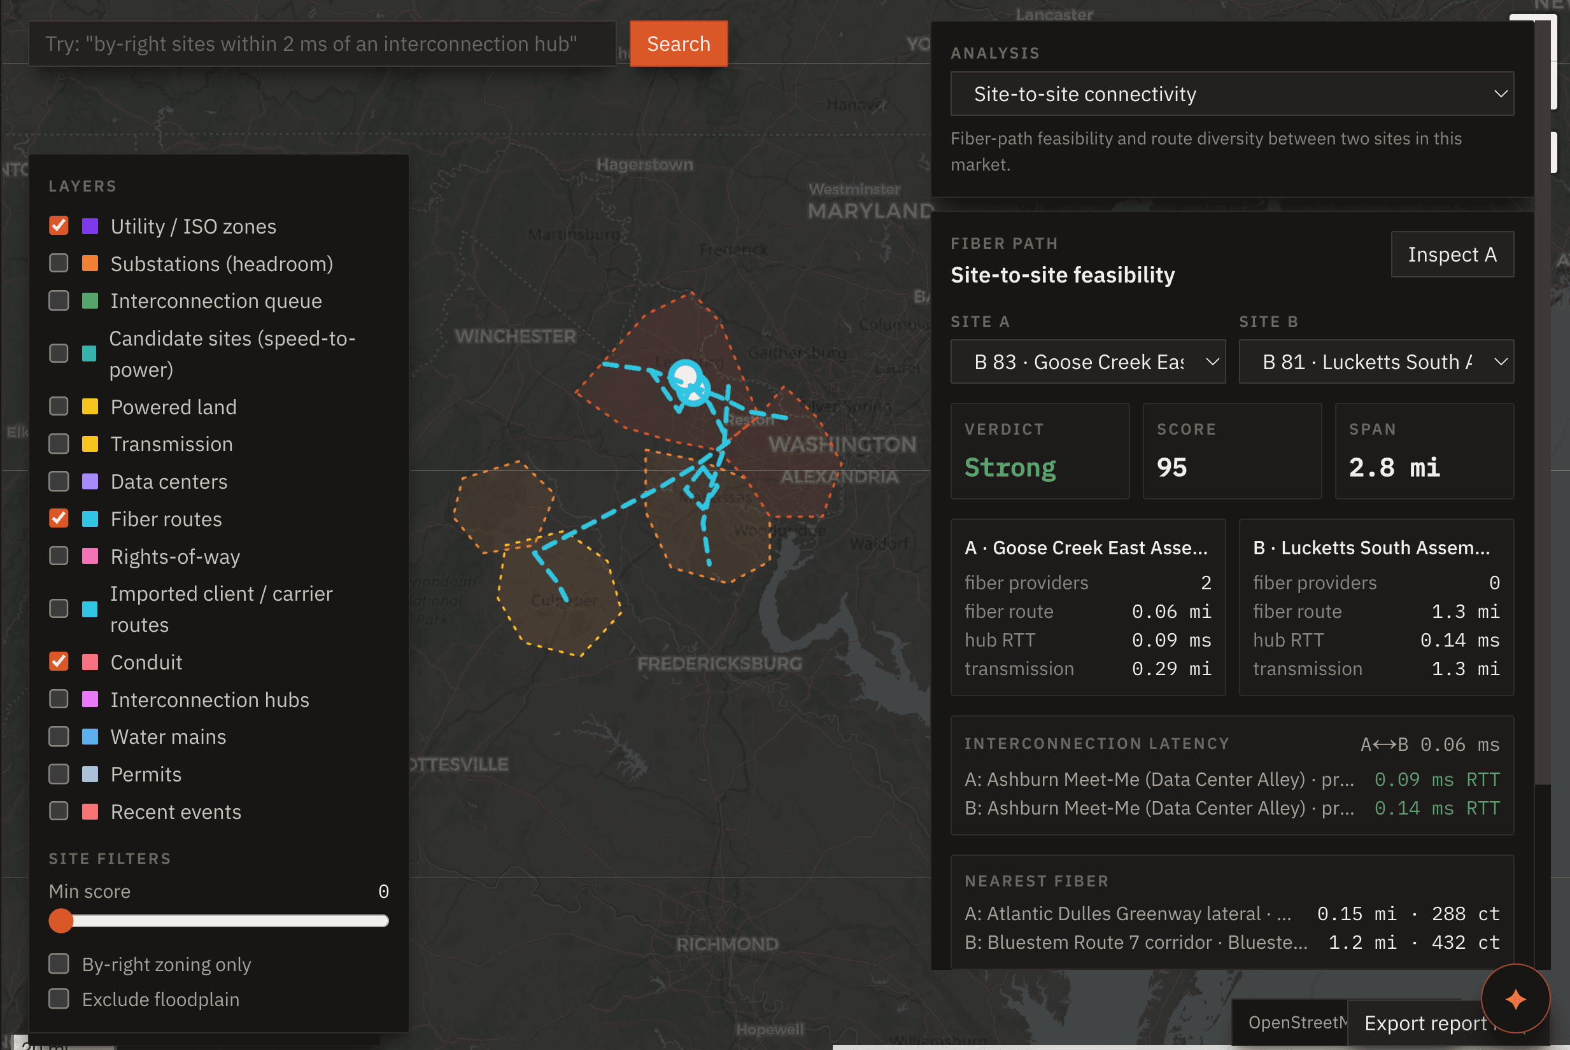Click the blue Water mains swatch
Viewport: 1570px width, 1050px height.
(x=90, y=737)
